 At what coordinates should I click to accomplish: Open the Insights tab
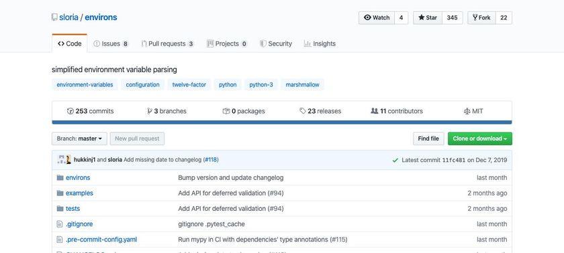[x=320, y=44]
